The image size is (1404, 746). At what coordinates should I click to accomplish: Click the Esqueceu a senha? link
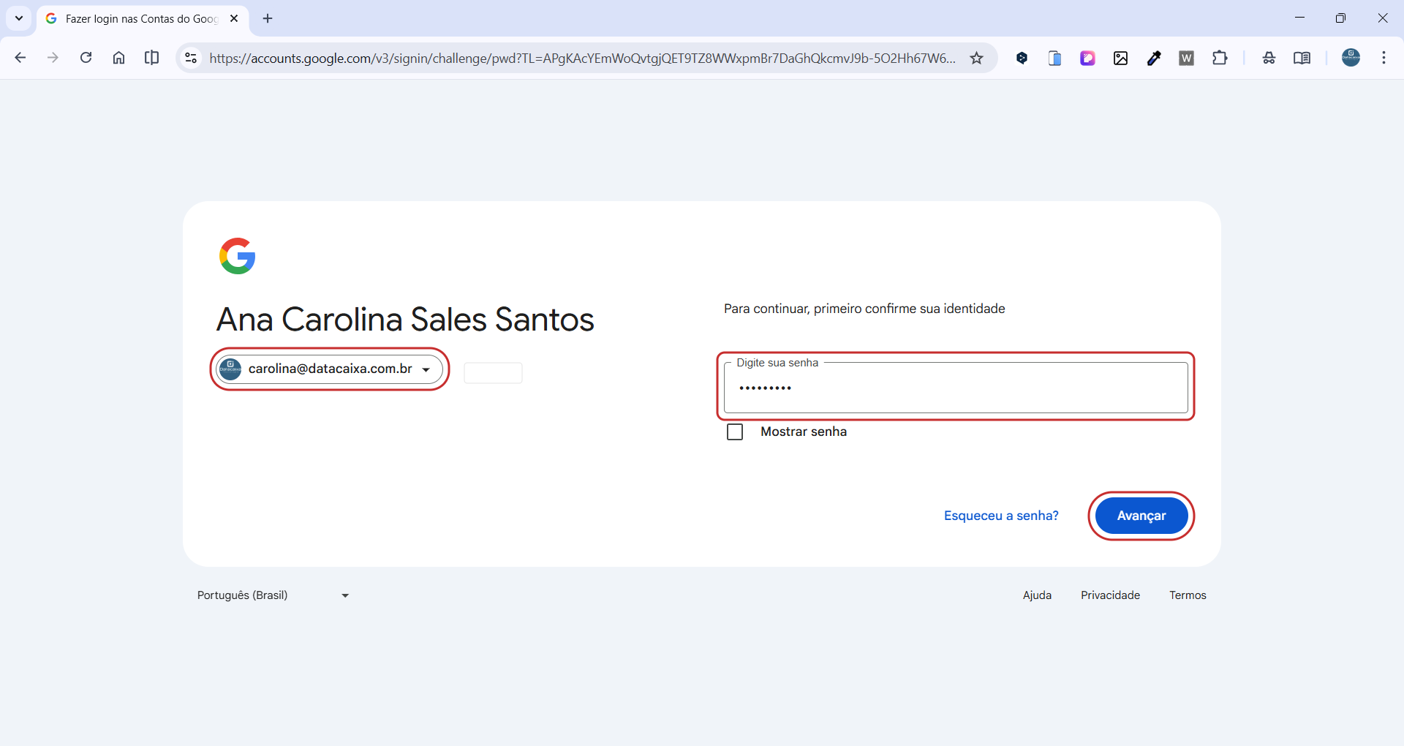coord(1001,516)
